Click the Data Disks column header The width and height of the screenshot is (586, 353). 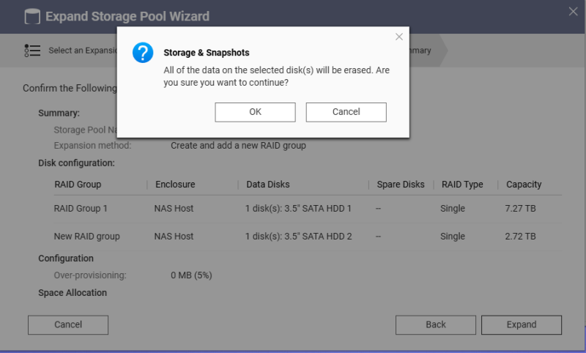[x=268, y=185]
